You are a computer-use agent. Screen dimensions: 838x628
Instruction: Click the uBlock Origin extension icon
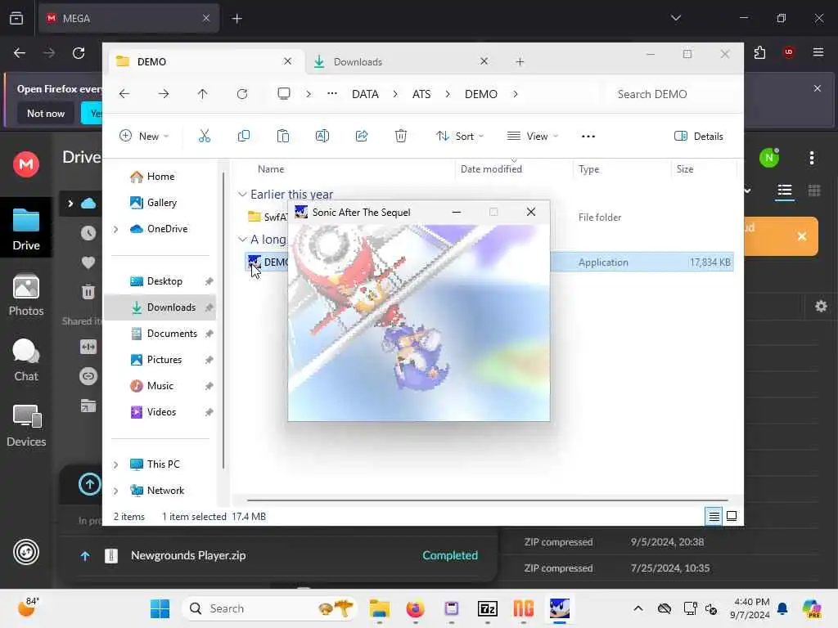tap(789, 52)
